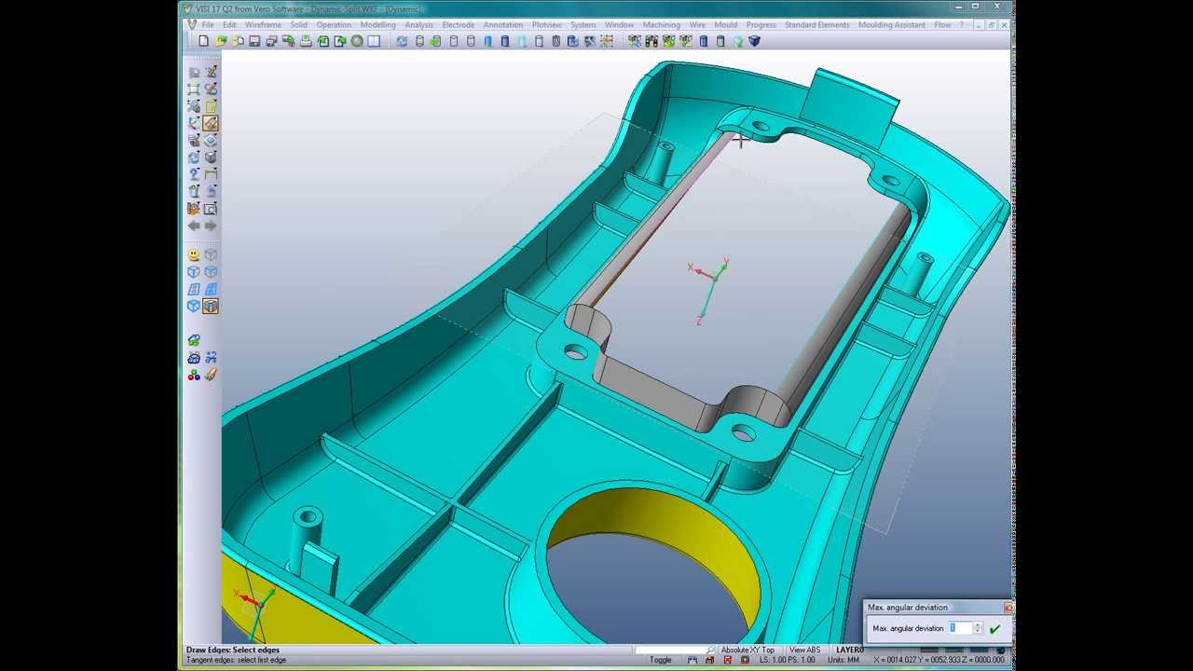The height and width of the screenshot is (671, 1193).
Task: Click the left grey arrow icon
Action: 194,226
